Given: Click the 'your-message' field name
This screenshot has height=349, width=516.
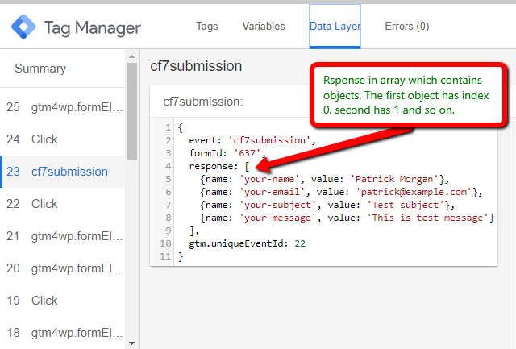Looking at the screenshot, I should click(x=277, y=218).
